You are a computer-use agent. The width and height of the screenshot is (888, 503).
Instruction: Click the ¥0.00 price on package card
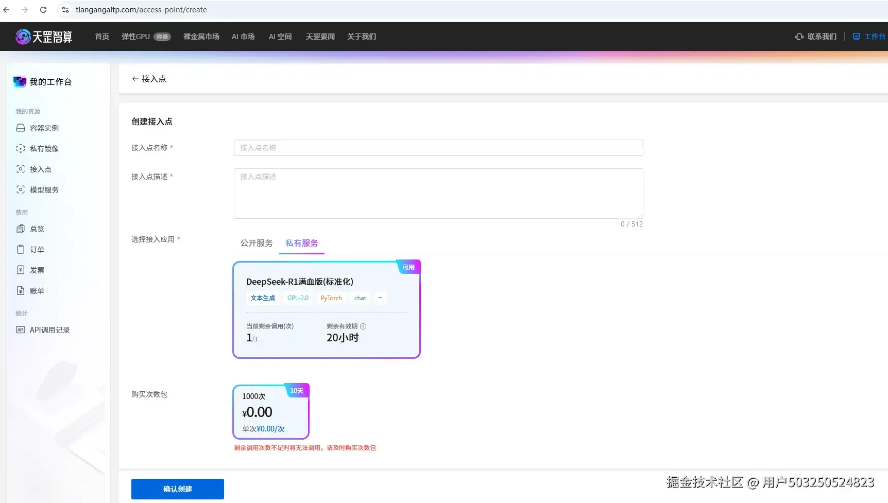tap(258, 412)
